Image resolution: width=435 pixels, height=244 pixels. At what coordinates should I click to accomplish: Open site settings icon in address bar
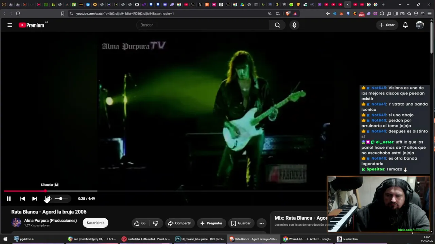tap(71, 14)
